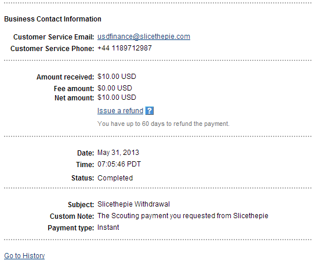Screen dimensions: 312x264
Task: Click the May 31, 2013 date text
Action: pos(118,153)
